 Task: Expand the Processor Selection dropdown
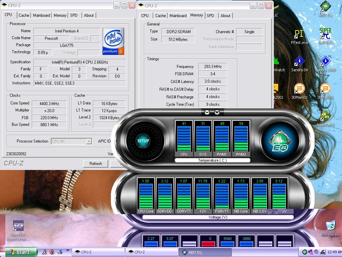pyautogui.click(x=89, y=142)
